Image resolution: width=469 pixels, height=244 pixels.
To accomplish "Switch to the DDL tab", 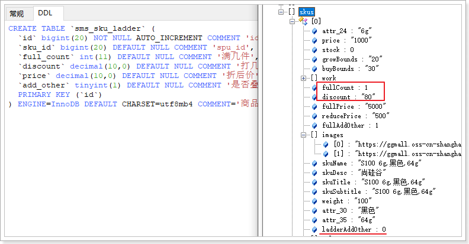I will [45, 14].
